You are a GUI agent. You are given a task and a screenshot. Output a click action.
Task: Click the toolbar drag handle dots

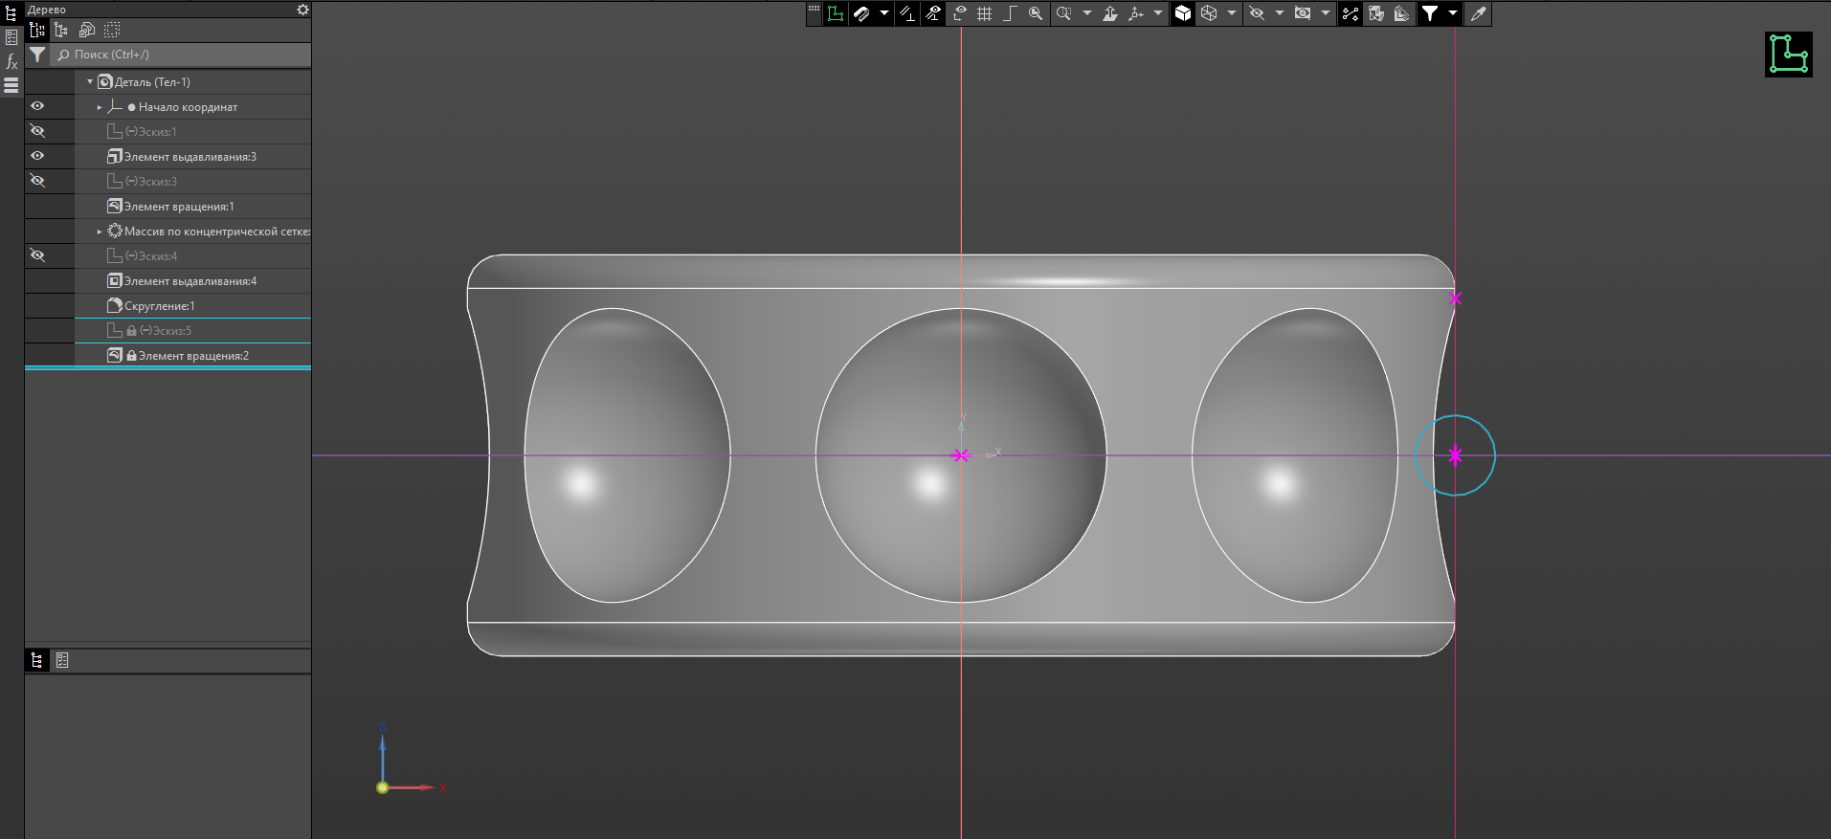(815, 9)
